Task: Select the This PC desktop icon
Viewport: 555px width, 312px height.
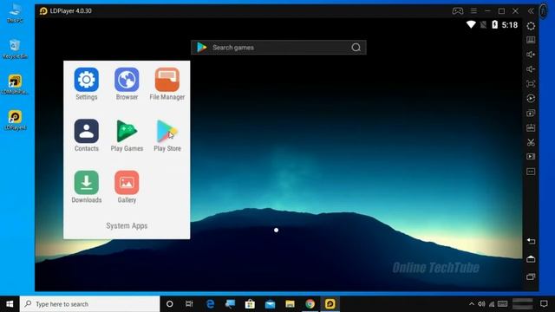Action: (x=15, y=14)
